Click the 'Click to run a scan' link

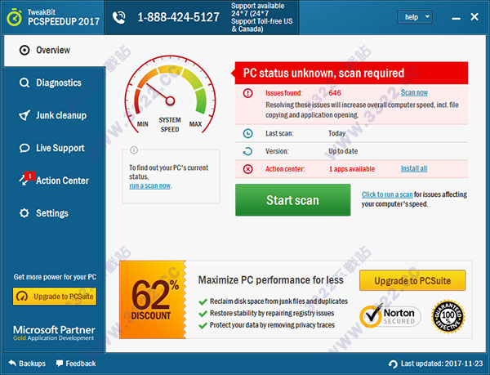(x=387, y=194)
